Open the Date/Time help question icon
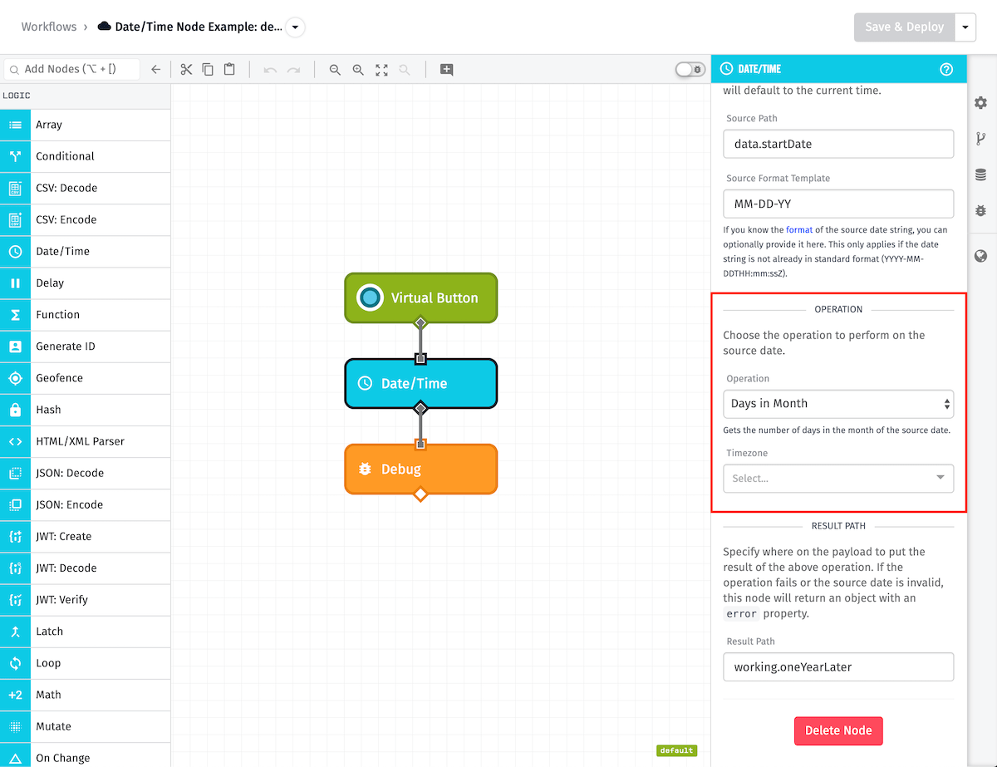This screenshot has width=997, height=767. 946,69
